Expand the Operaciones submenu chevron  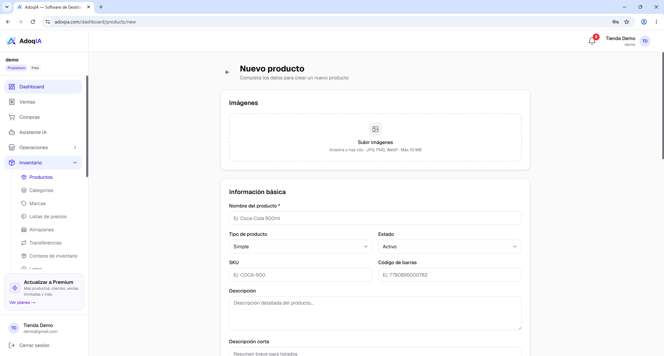click(75, 147)
